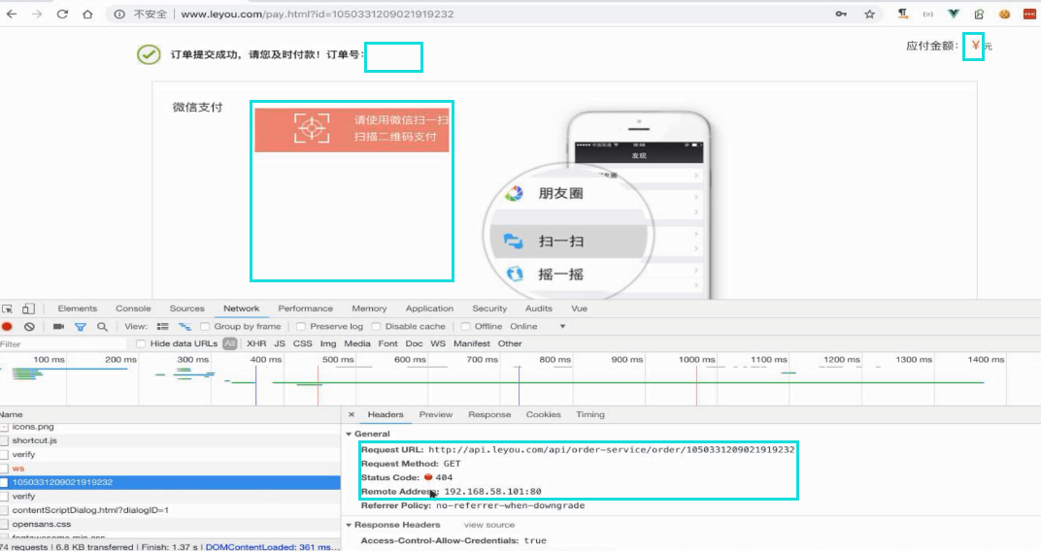
Task: Toggle the network filter funnel
Action: click(81, 326)
